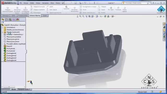This screenshot has height=94, width=167.
Task: Switch to the Operacje tab
Action: (5, 16)
